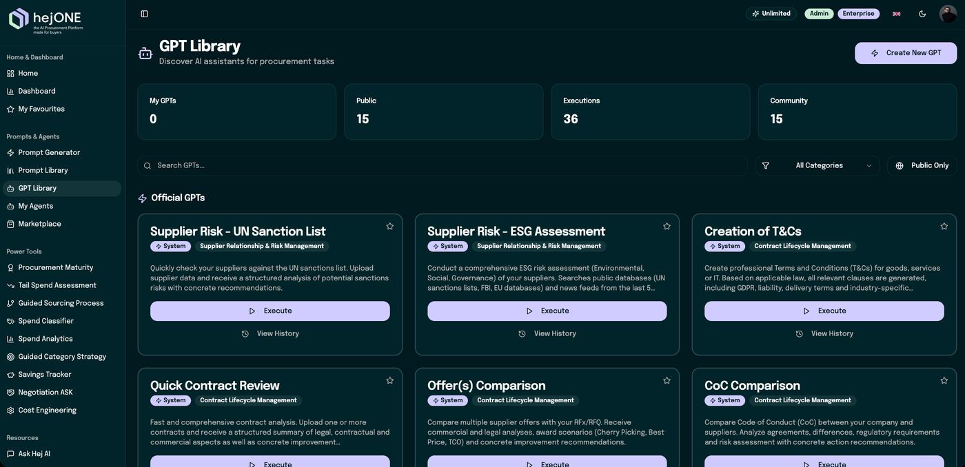Open the user profile avatar
The image size is (965, 467).
tap(948, 14)
